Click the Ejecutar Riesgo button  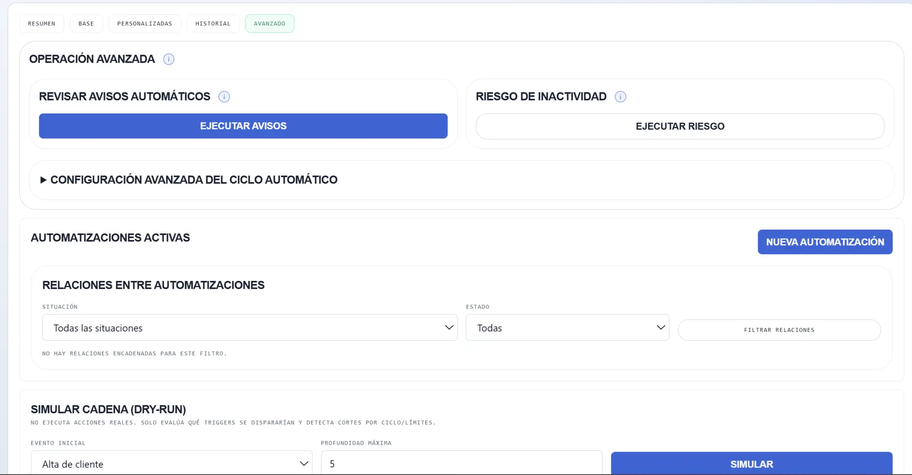click(x=680, y=127)
